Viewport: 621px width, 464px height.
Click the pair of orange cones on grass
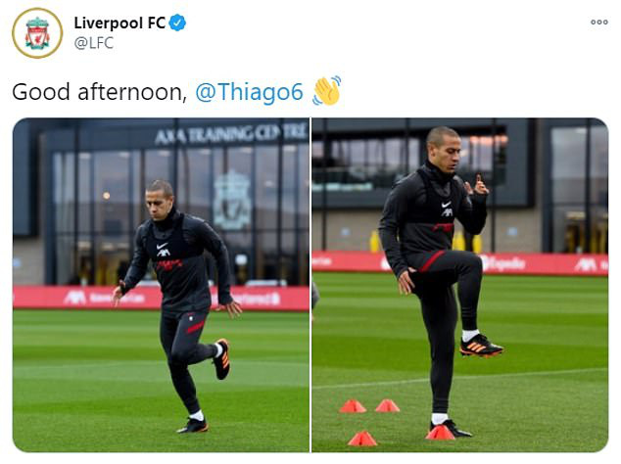(369, 406)
